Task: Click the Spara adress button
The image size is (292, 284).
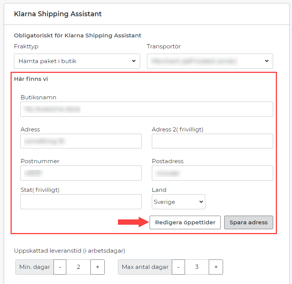Action: [248, 222]
